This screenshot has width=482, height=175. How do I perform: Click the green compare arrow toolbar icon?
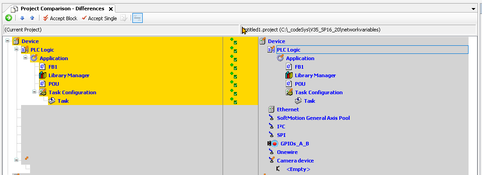coord(9,18)
